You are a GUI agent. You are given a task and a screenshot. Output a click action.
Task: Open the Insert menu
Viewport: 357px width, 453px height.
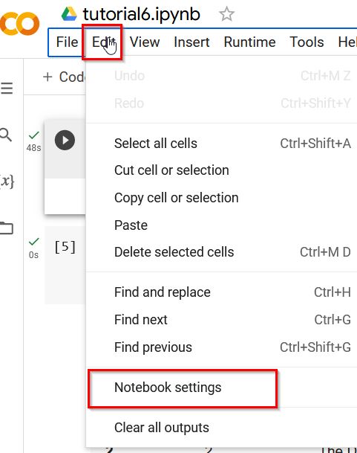tap(191, 42)
